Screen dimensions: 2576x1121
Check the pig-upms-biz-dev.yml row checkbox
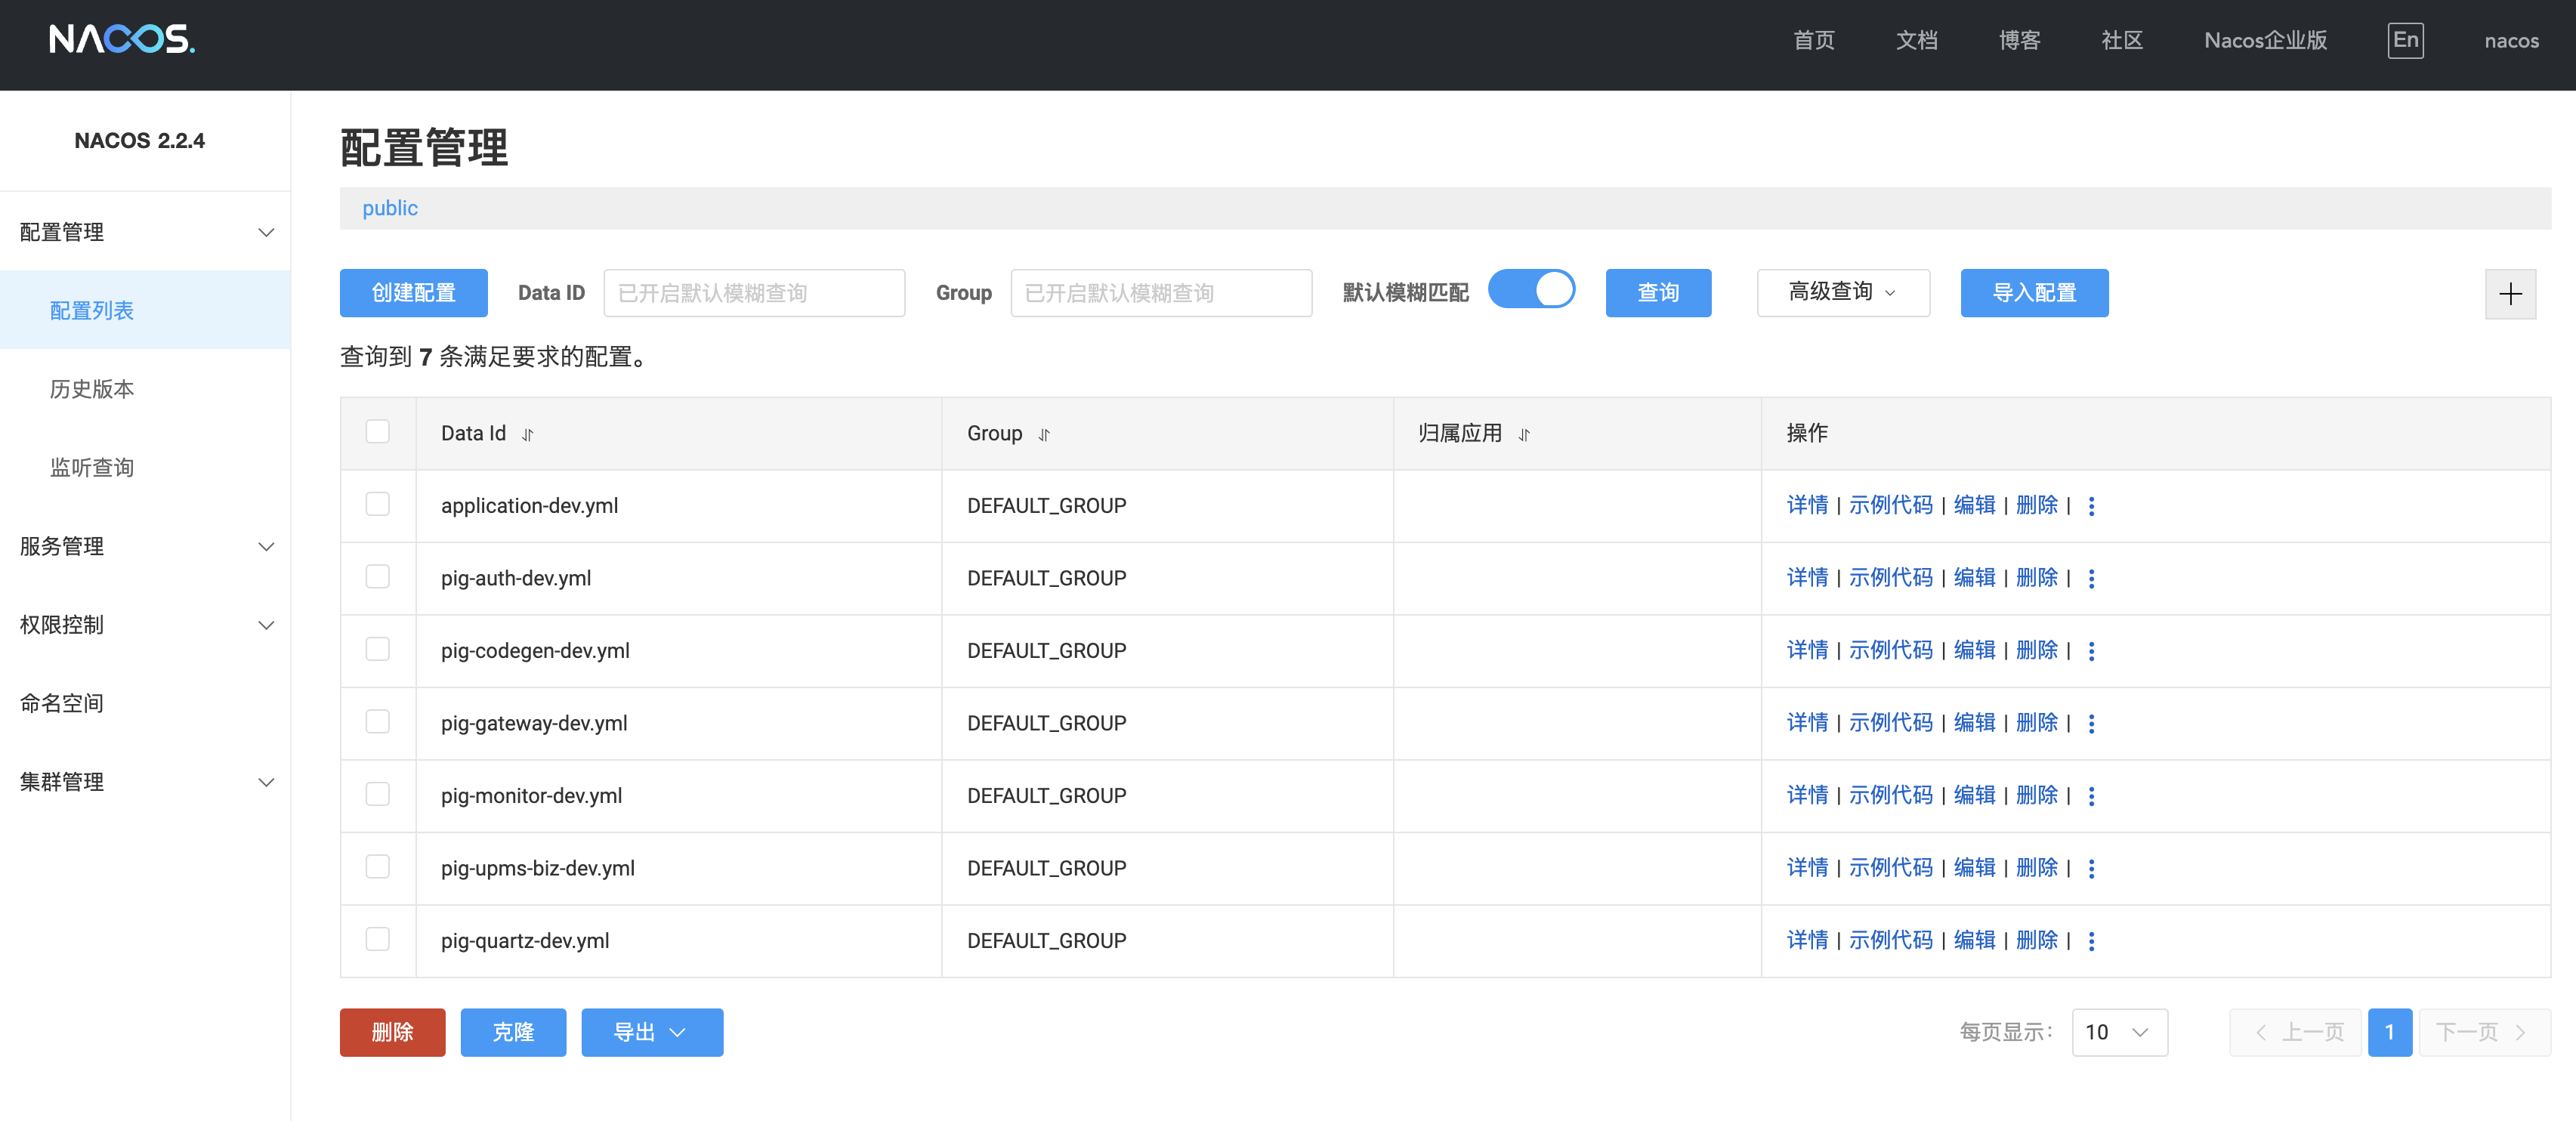coord(377,867)
